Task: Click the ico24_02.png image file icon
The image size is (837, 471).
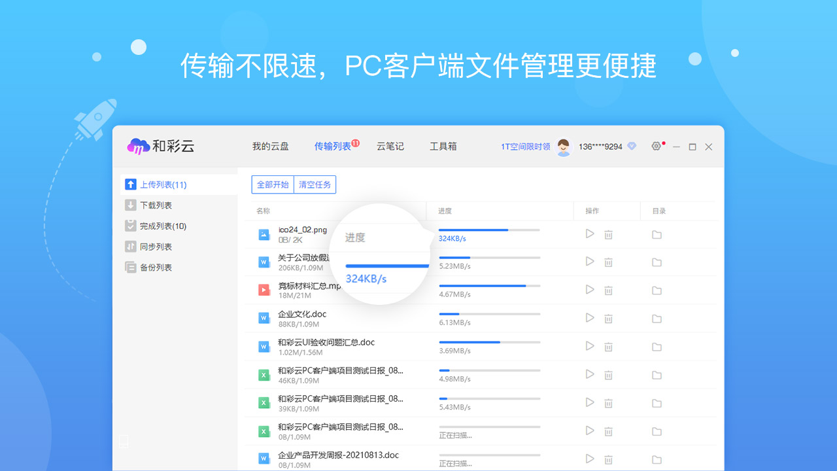Action: [x=264, y=234]
